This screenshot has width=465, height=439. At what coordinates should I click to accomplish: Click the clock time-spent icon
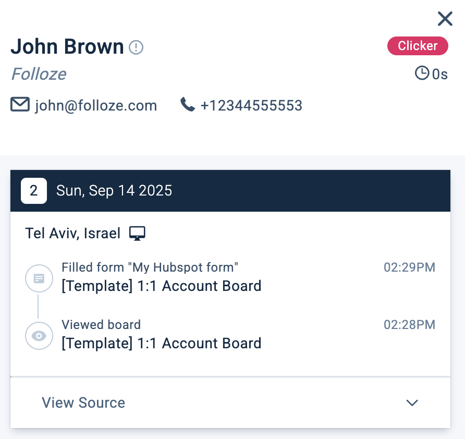point(421,73)
